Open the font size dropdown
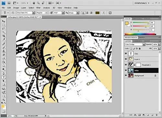The height and width of the screenshot is (118, 162). [63, 13]
